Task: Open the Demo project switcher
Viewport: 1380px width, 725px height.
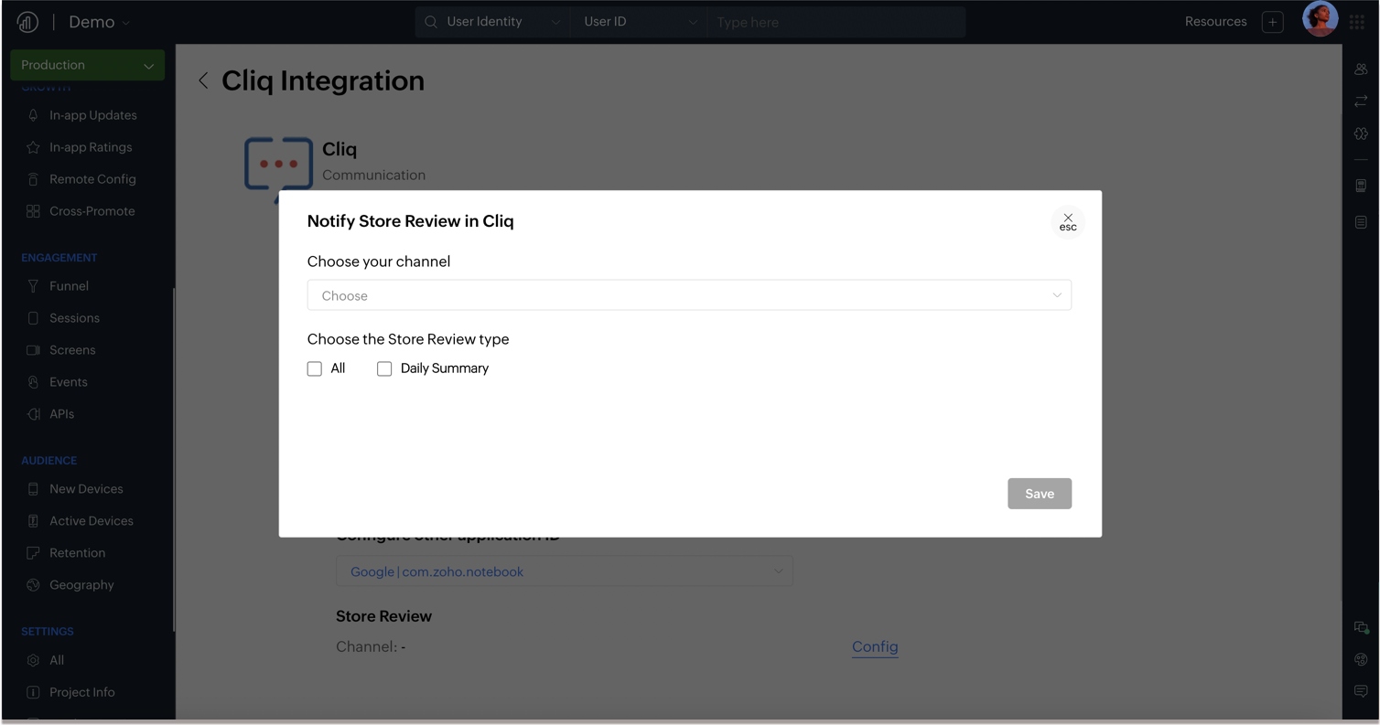Action: [x=99, y=22]
